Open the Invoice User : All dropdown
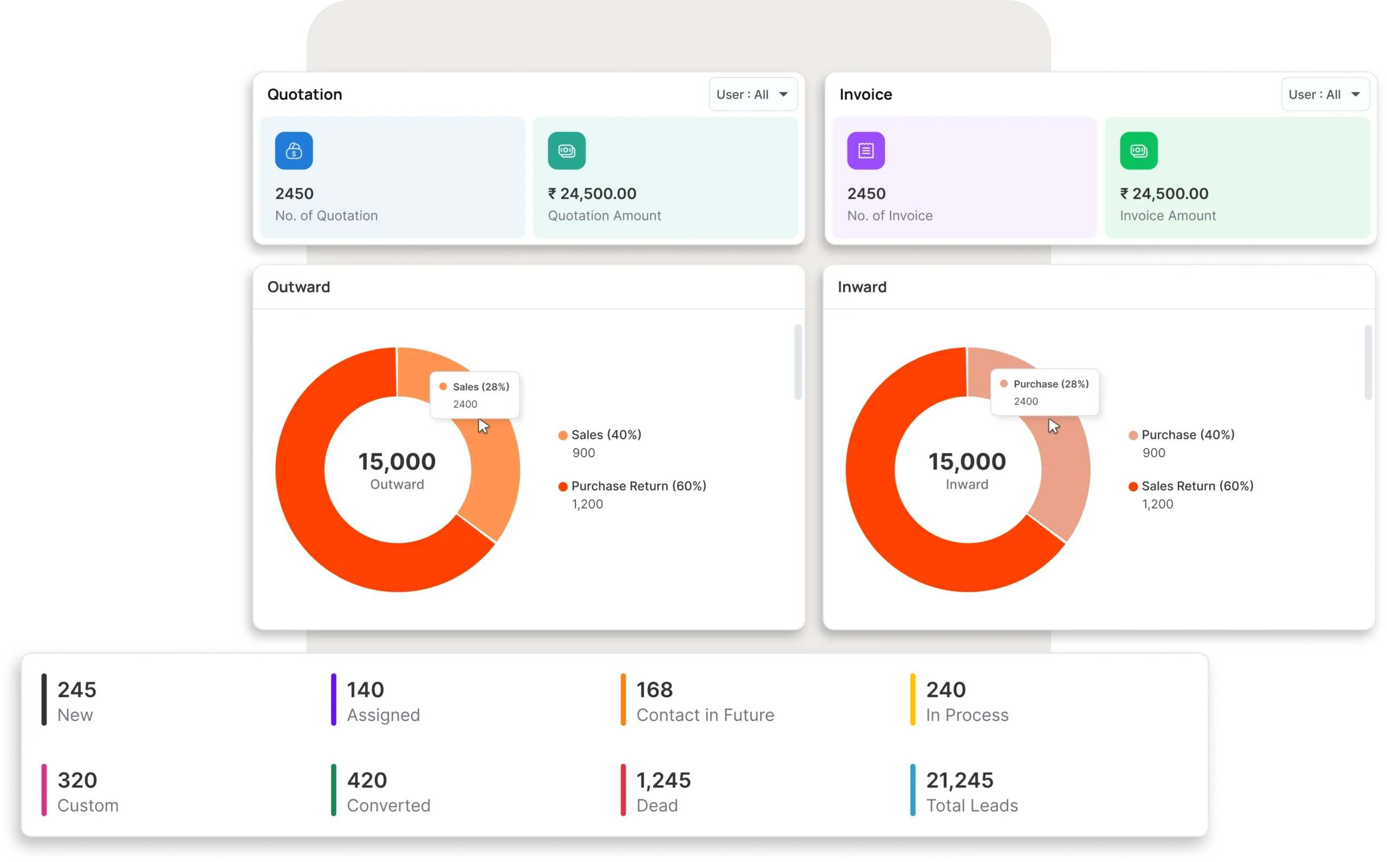Screen dimensions: 1387x862 [x=1325, y=95]
